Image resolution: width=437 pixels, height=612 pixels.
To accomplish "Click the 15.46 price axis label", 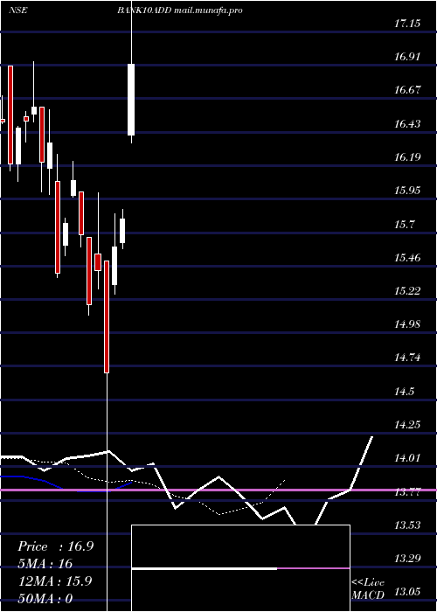I will 407,258.
